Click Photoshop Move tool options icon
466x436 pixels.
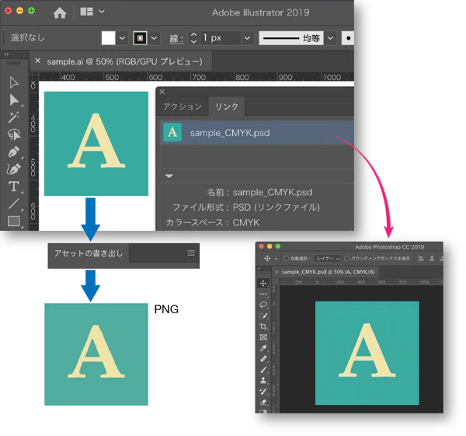point(267,259)
